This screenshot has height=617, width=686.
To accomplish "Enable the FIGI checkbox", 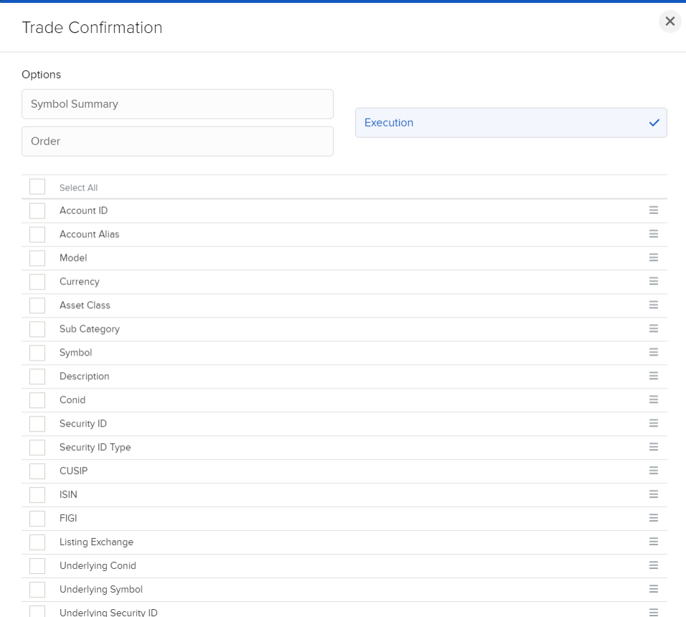I will [x=37, y=518].
